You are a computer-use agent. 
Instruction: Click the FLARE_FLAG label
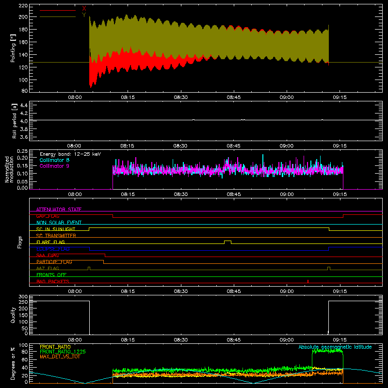click(x=50, y=242)
